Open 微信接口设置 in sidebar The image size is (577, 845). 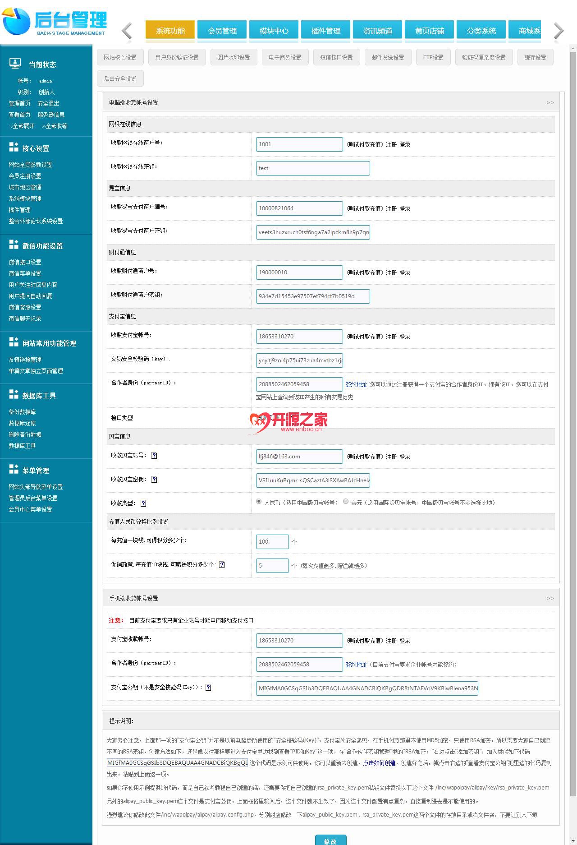(25, 263)
